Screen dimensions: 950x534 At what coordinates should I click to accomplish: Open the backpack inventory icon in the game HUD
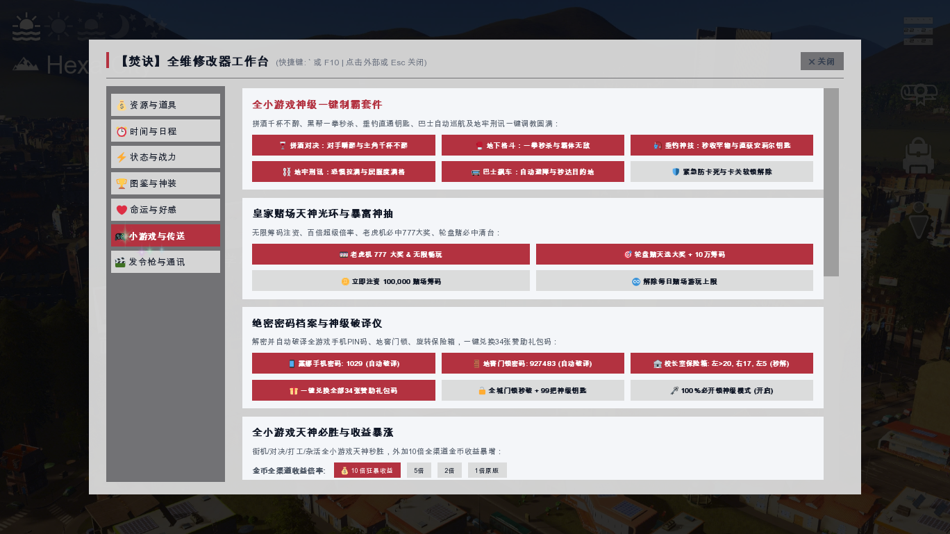pyautogui.click(x=918, y=155)
